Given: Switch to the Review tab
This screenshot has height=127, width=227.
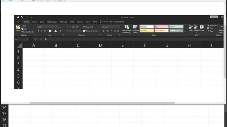Looking at the screenshot, I should click(x=80, y=22).
